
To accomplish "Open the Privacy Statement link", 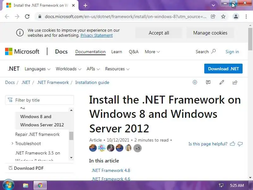I will click(96, 35).
